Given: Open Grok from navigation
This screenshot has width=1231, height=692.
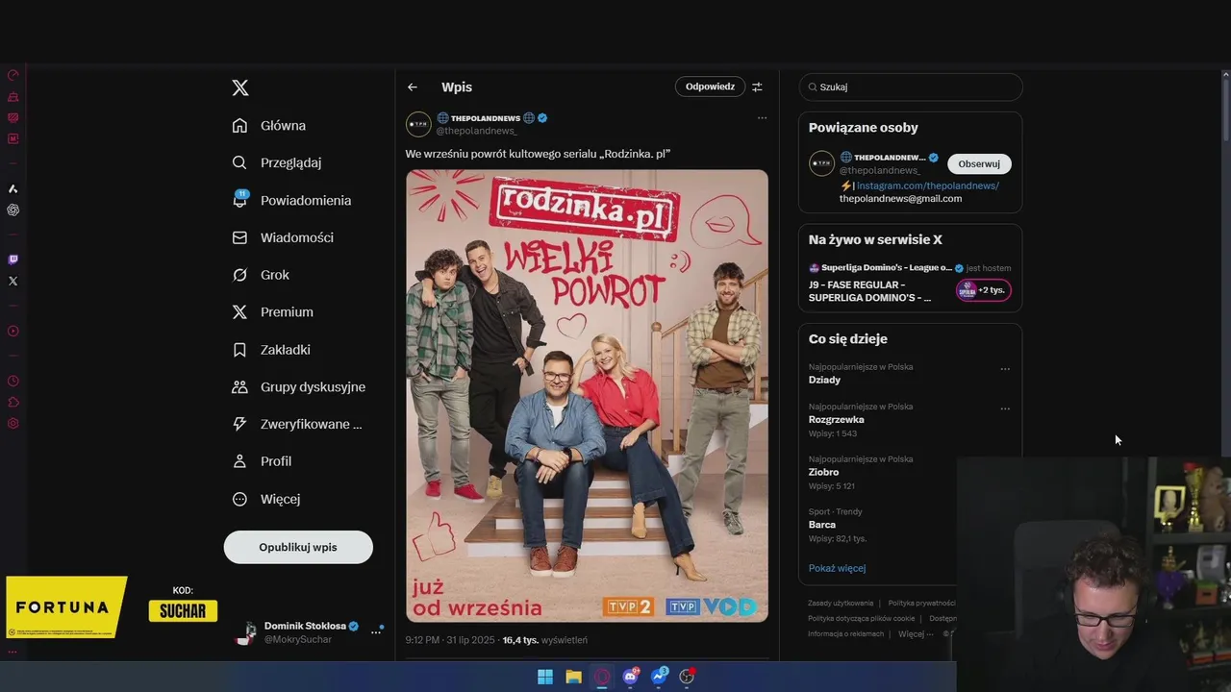Looking at the screenshot, I should (x=261, y=275).
